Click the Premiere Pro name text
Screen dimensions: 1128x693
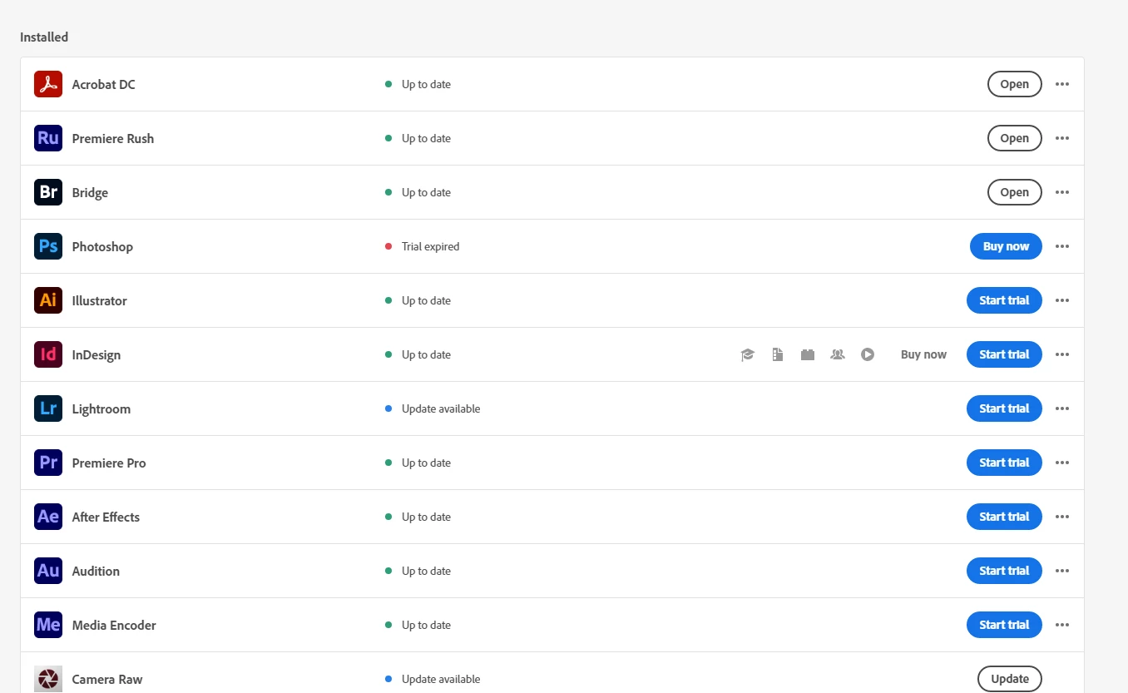[x=109, y=463]
